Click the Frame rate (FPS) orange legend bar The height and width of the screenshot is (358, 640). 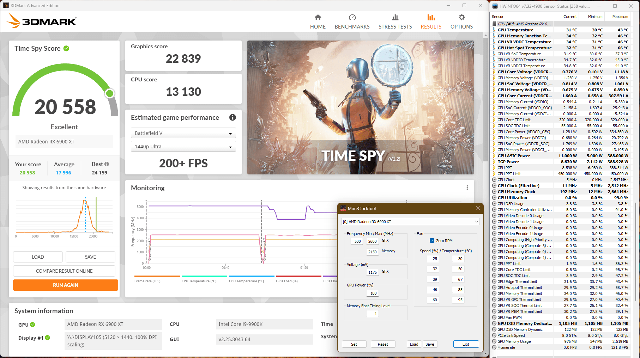pos(157,277)
